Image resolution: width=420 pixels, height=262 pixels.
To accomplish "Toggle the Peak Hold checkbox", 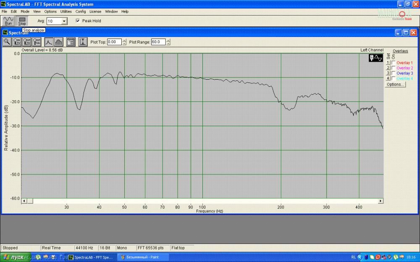I will click(78, 21).
